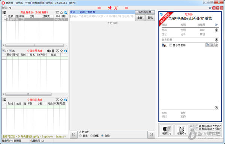Expand the bottom section down arrow in preview
This screenshot has width=225, height=144.
216,108
